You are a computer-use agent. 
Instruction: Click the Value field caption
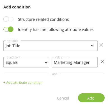[x=58, y=57]
